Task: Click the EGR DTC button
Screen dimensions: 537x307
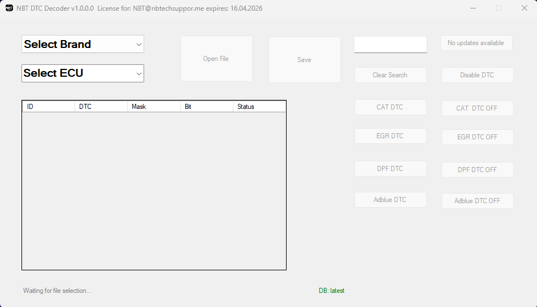Action: (x=391, y=136)
